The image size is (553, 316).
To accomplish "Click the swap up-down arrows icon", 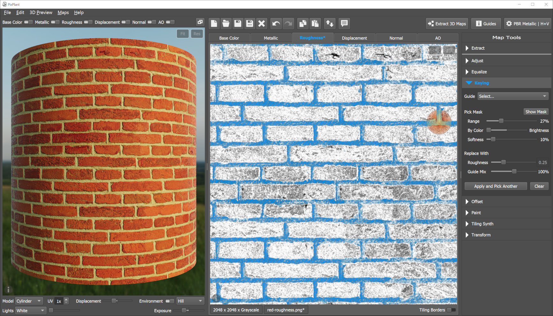I will (x=330, y=24).
